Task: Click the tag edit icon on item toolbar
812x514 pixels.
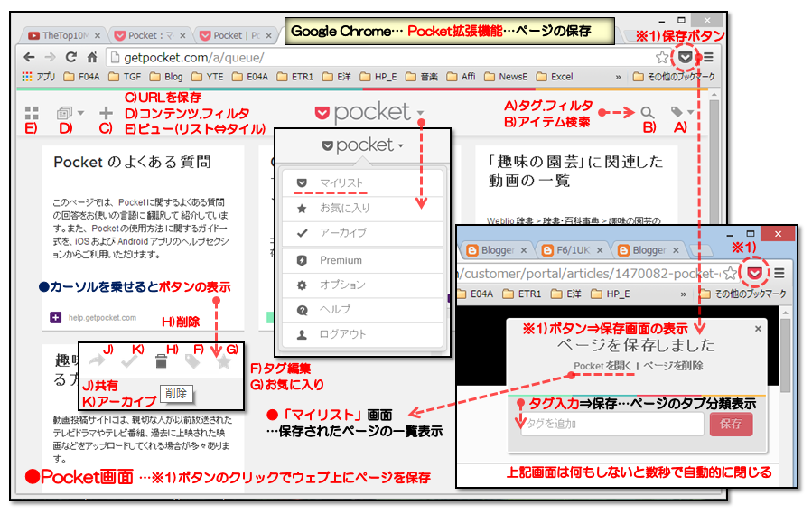Action: [x=192, y=361]
